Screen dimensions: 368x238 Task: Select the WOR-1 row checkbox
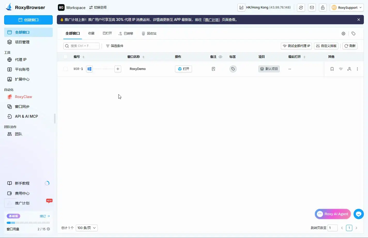[x=65, y=69]
